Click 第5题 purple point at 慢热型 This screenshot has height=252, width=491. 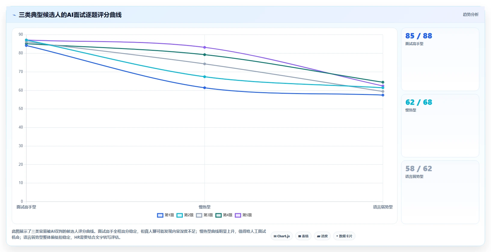click(x=205, y=47)
